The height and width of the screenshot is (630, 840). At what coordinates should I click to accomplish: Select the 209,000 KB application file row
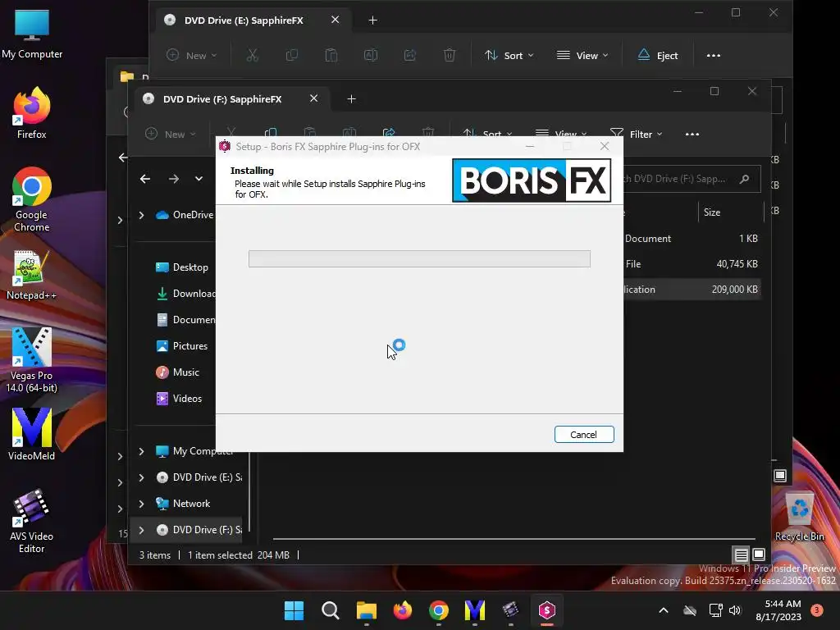[x=692, y=290]
